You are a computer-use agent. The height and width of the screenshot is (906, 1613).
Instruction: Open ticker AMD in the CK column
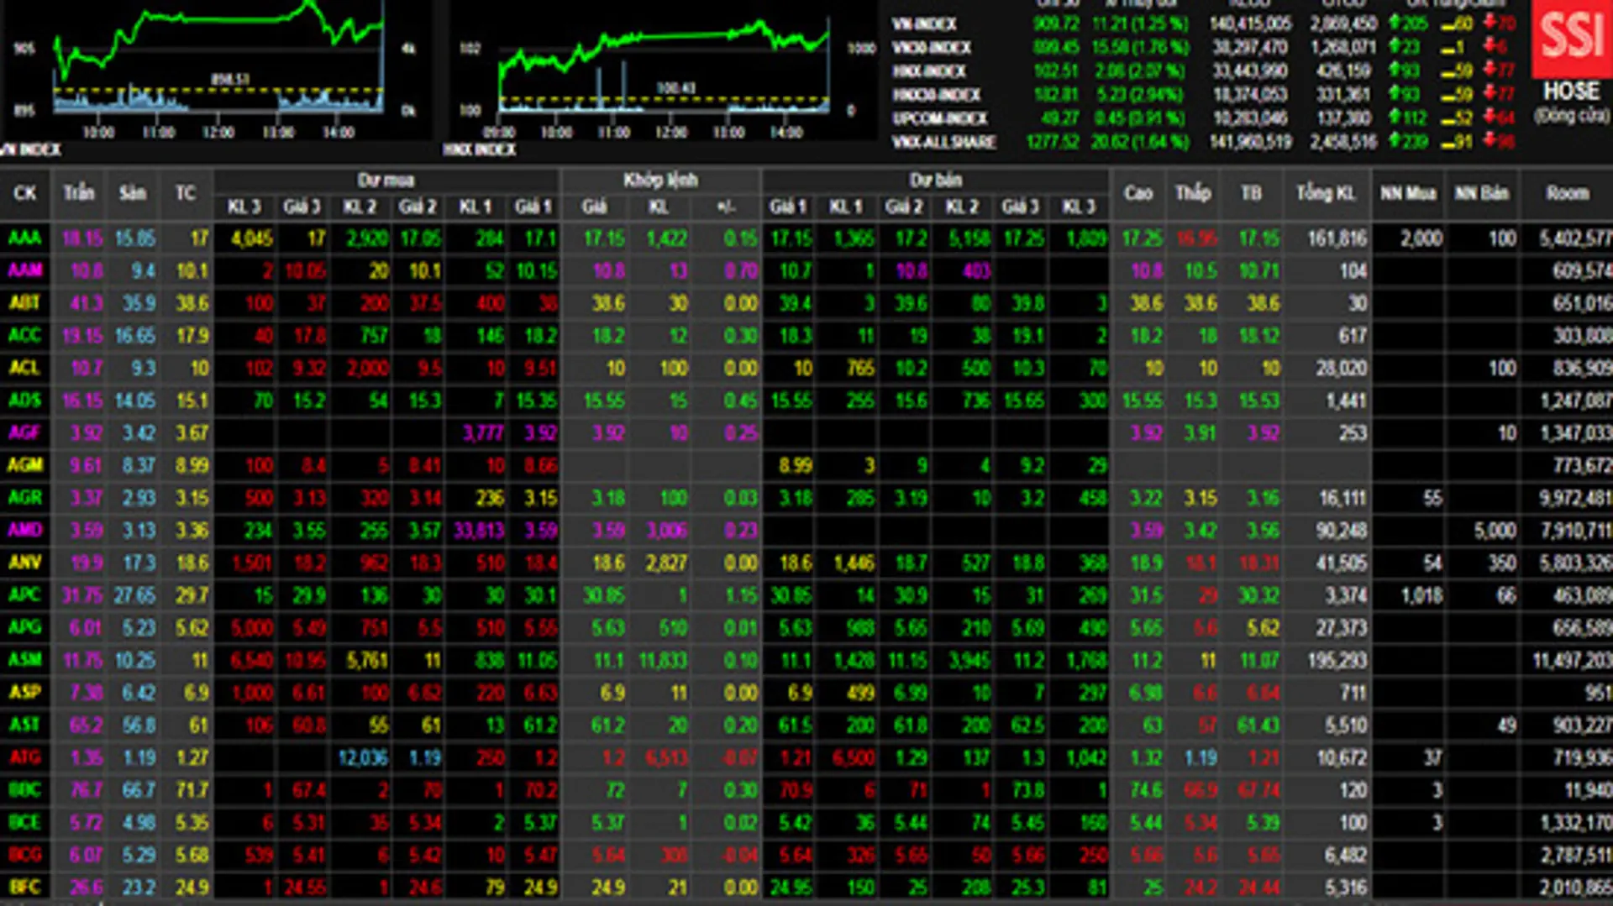(25, 530)
